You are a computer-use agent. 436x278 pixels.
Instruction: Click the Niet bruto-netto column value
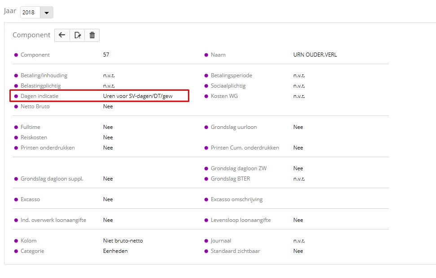coord(123,241)
